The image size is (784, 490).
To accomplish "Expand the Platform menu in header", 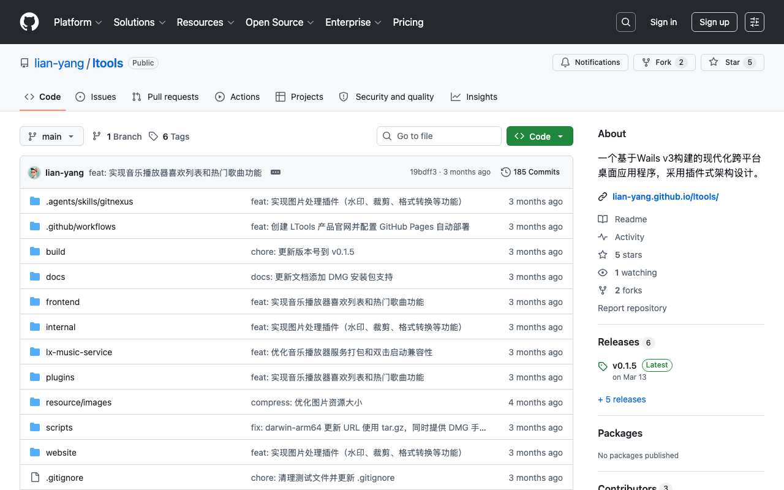I will [x=78, y=22].
